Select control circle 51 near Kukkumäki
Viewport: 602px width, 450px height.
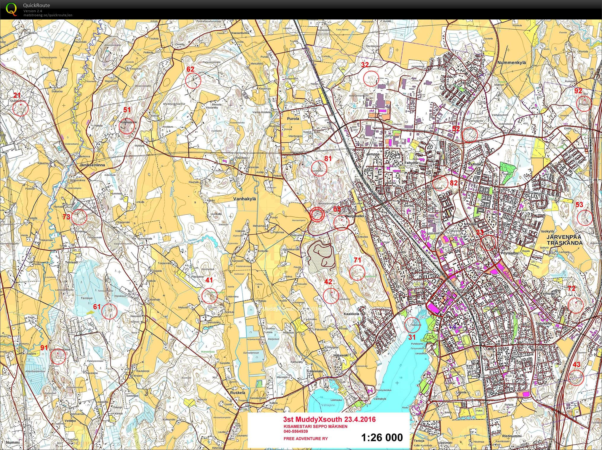coord(127,126)
